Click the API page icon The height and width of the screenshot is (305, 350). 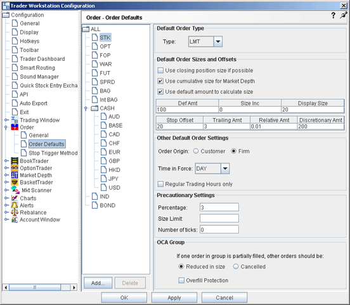coord(15,94)
